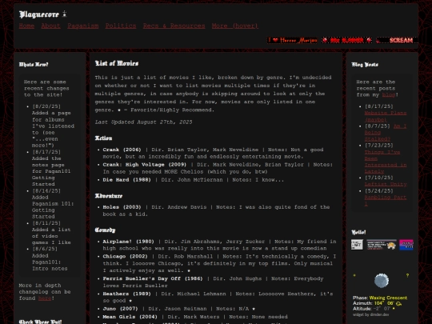Screen dimensions: 432x324
Task: Click 'Dir. John McTiernan' text
Action: coord(192,180)
